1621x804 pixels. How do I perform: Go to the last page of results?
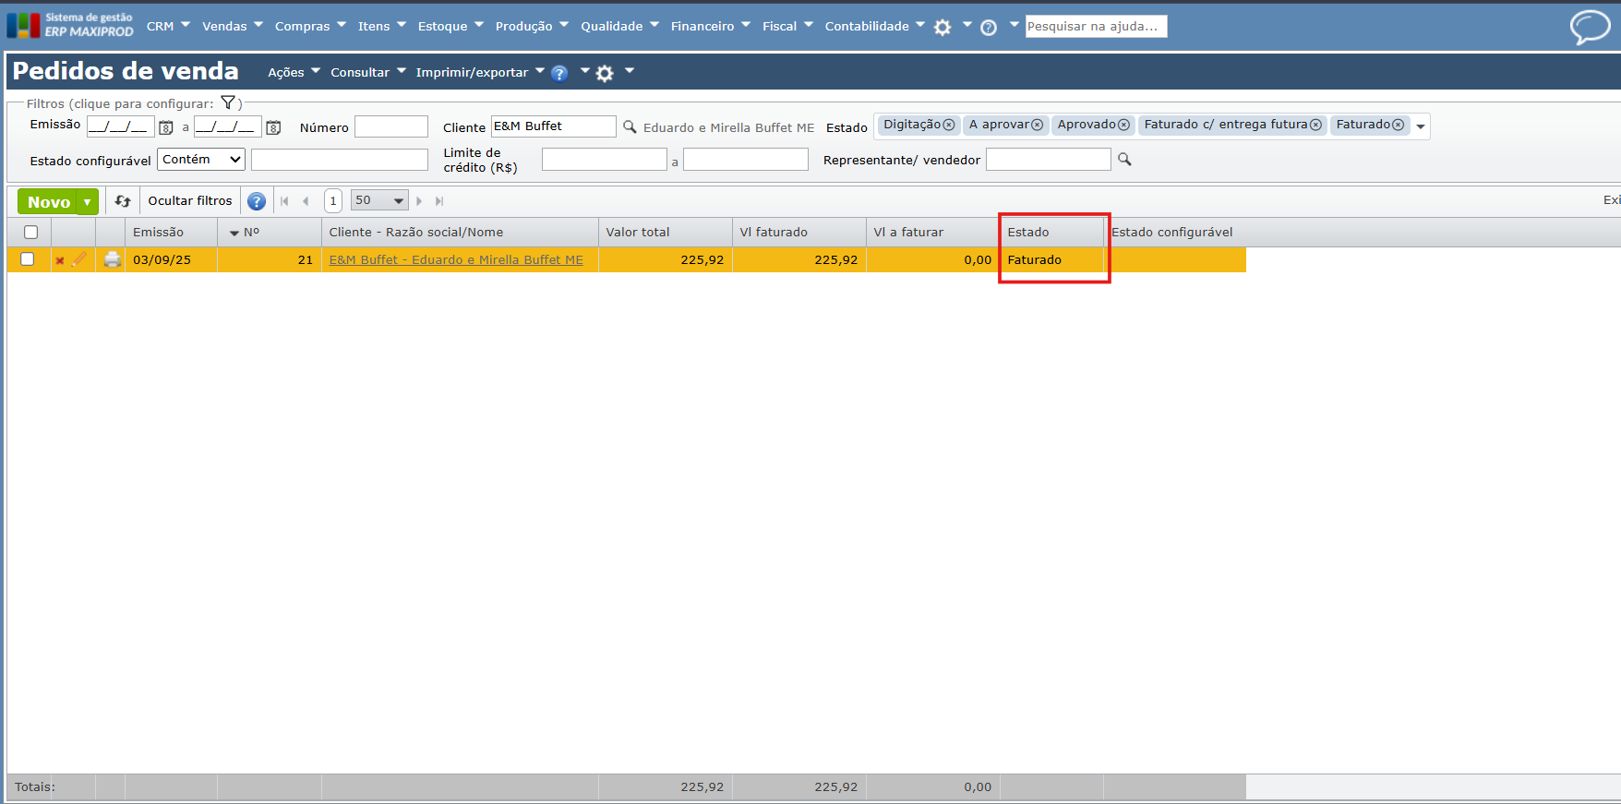click(x=439, y=201)
